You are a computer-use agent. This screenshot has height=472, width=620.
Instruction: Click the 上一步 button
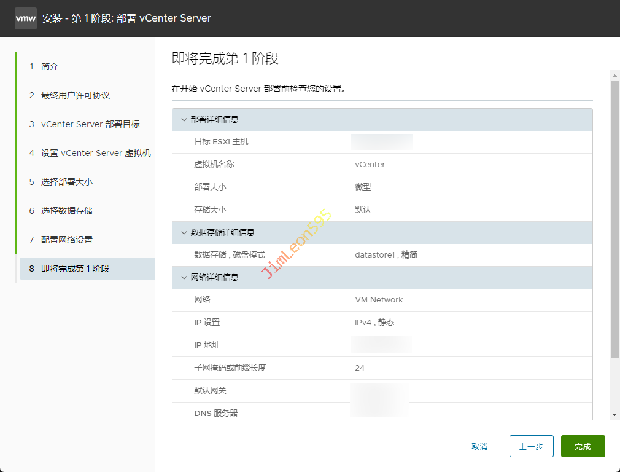click(x=531, y=446)
